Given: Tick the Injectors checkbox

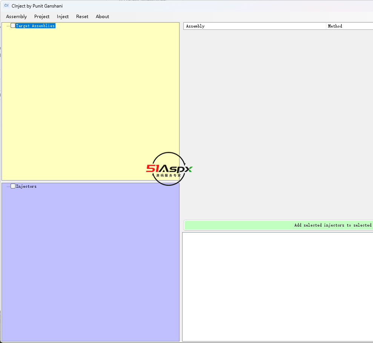Looking at the screenshot, I should (x=13, y=186).
